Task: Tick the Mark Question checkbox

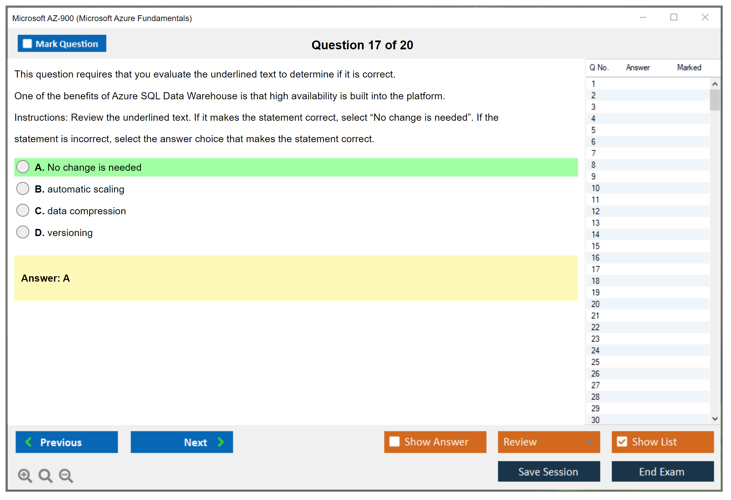Action: click(x=27, y=44)
